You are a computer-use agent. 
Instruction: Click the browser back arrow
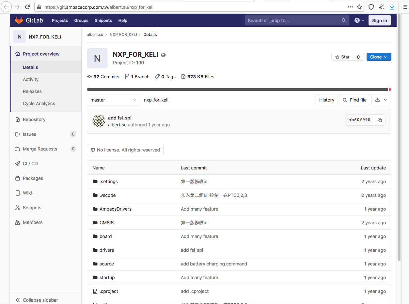click(x=7, y=7)
